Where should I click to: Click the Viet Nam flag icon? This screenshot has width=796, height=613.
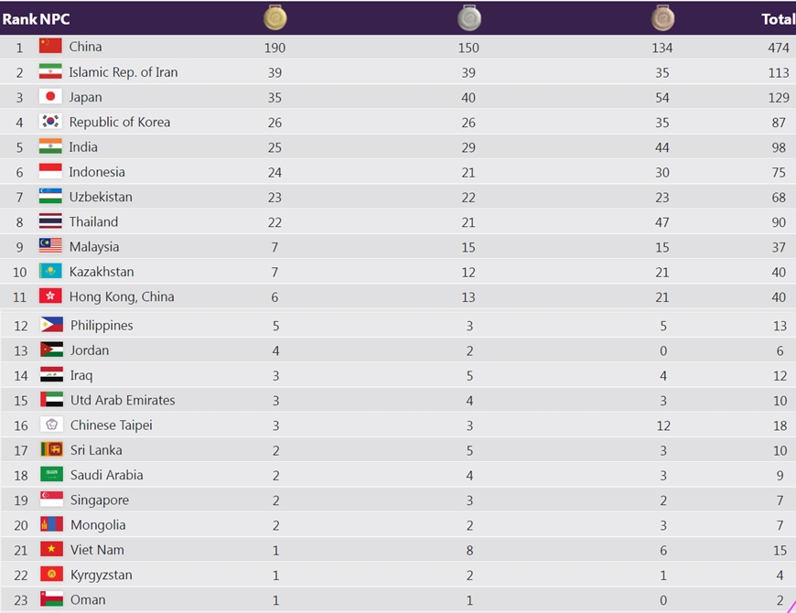tap(51, 550)
